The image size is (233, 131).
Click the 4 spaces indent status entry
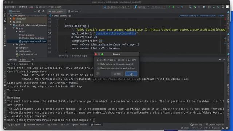[x=216, y=128]
